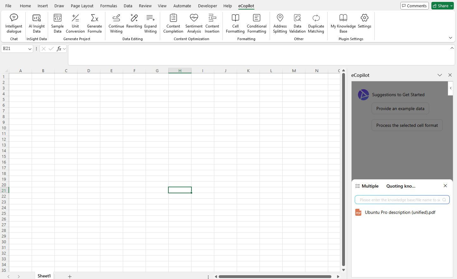Select the Generate Formula tool

coord(94,23)
